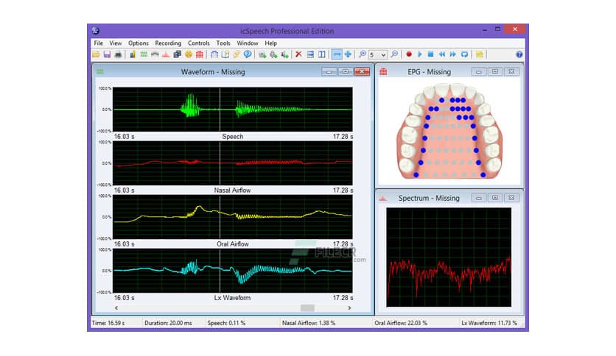Open the Controls menu
The width and height of the screenshot is (616, 356).
[198, 43]
